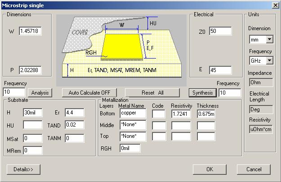The height and width of the screenshot is (182, 281).
Task: Click the mm dimension combo box
Action: [x=261, y=40]
